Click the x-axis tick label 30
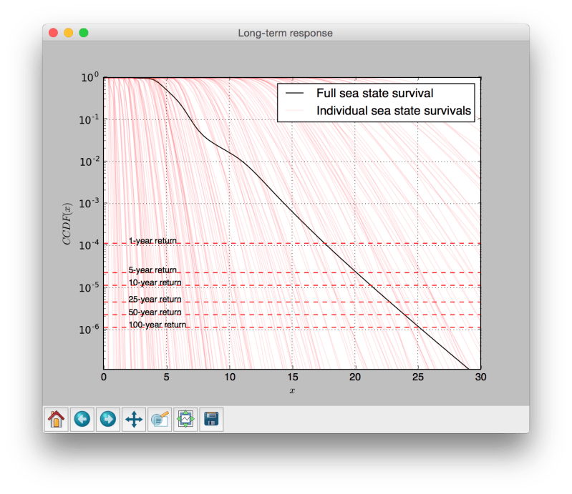Screen dimensions: 572x494 [481, 377]
